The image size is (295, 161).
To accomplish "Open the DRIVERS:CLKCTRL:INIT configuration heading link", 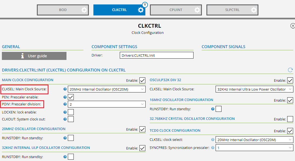I will pyautogui.click(x=64, y=70).
